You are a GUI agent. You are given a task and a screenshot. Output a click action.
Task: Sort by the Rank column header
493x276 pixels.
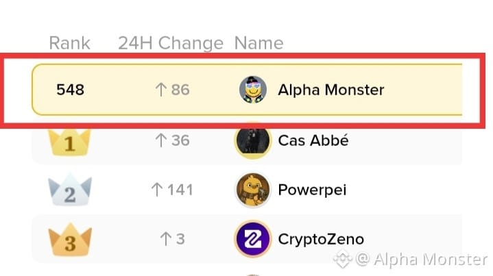pyautogui.click(x=69, y=43)
